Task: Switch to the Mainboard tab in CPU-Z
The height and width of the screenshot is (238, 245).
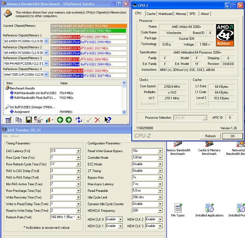Action: tap(165, 14)
